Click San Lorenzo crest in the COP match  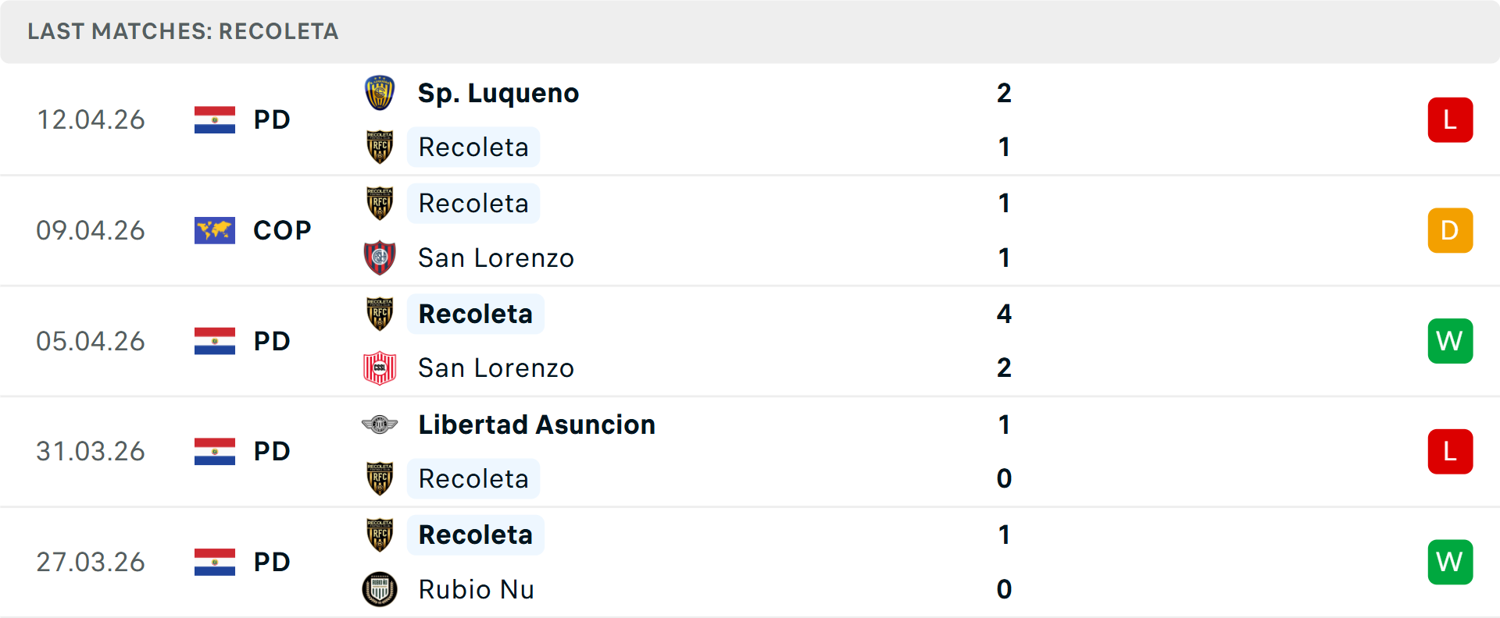click(x=380, y=257)
